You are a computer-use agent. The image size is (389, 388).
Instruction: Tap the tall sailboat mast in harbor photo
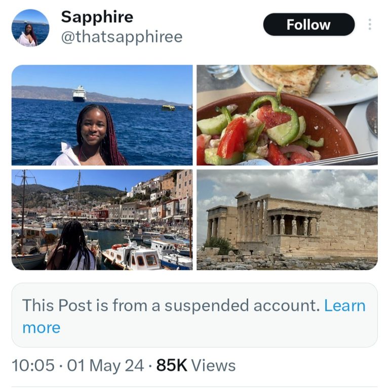[x=23, y=207]
